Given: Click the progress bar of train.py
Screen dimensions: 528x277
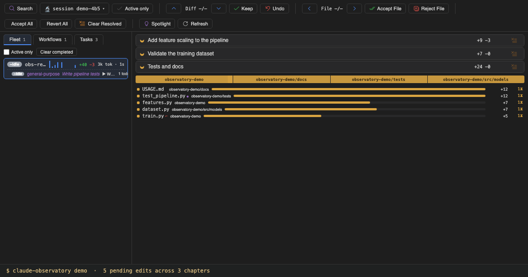Looking at the screenshot, I should tap(345, 116).
